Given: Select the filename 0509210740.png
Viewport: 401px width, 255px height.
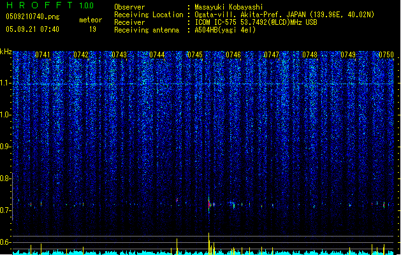Looking at the screenshot, I should click(x=33, y=17).
